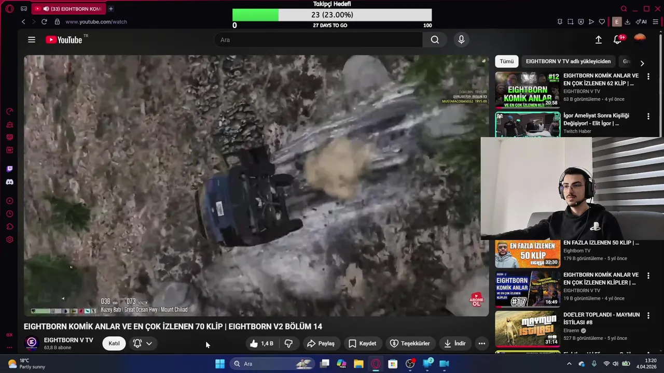Save video with Kaydet button
Image resolution: width=664 pixels, height=373 pixels.
pyautogui.click(x=363, y=343)
